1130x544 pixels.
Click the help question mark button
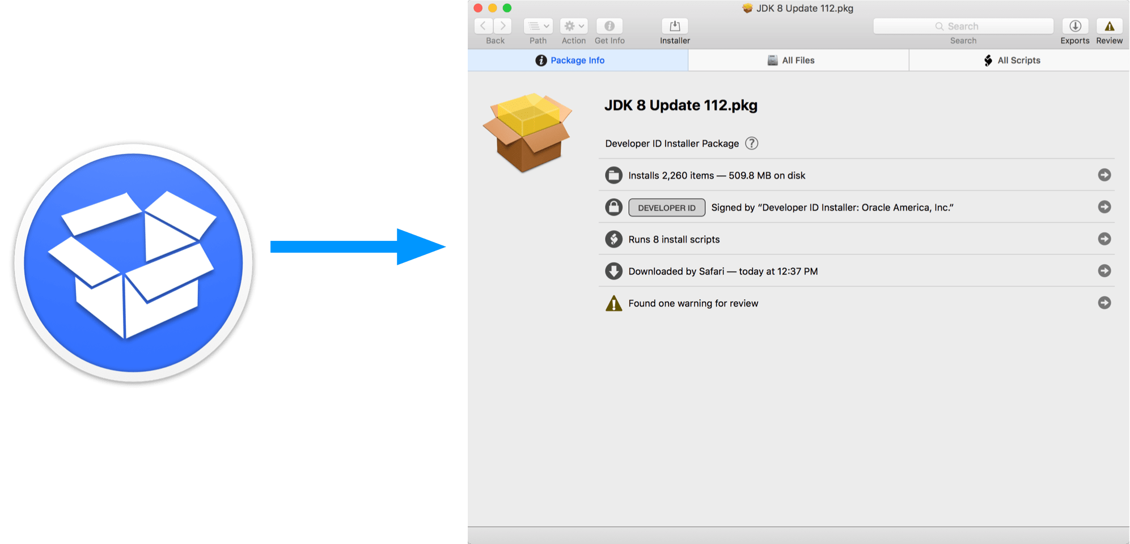(751, 143)
